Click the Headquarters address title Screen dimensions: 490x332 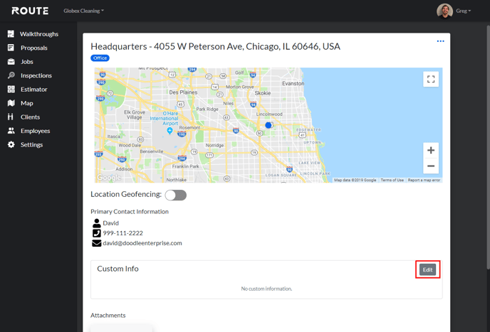point(215,46)
